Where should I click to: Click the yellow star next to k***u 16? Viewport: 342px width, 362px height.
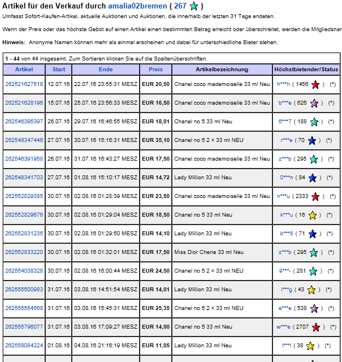click(313, 215)
